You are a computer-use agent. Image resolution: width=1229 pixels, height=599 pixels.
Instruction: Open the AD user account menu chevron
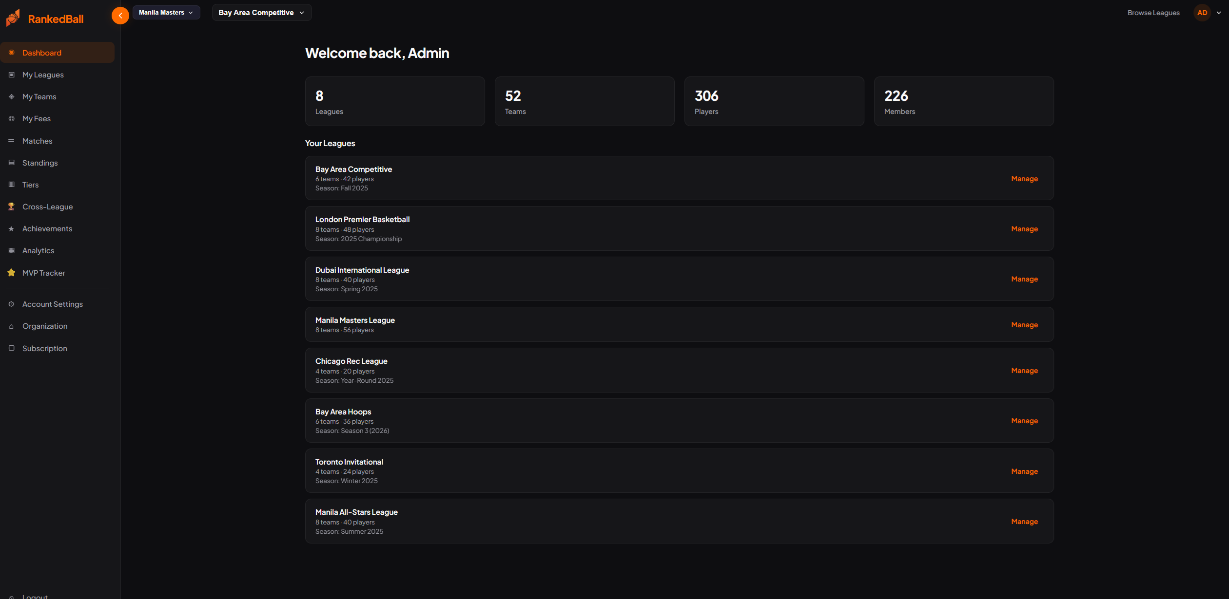(x=1218, y=13)
